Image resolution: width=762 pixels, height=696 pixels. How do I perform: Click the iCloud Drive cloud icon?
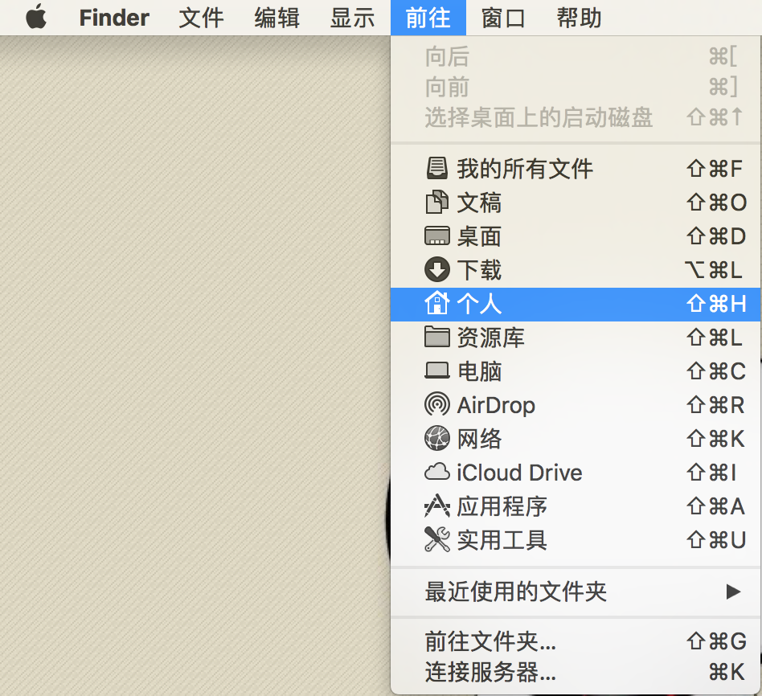(437, 472)
